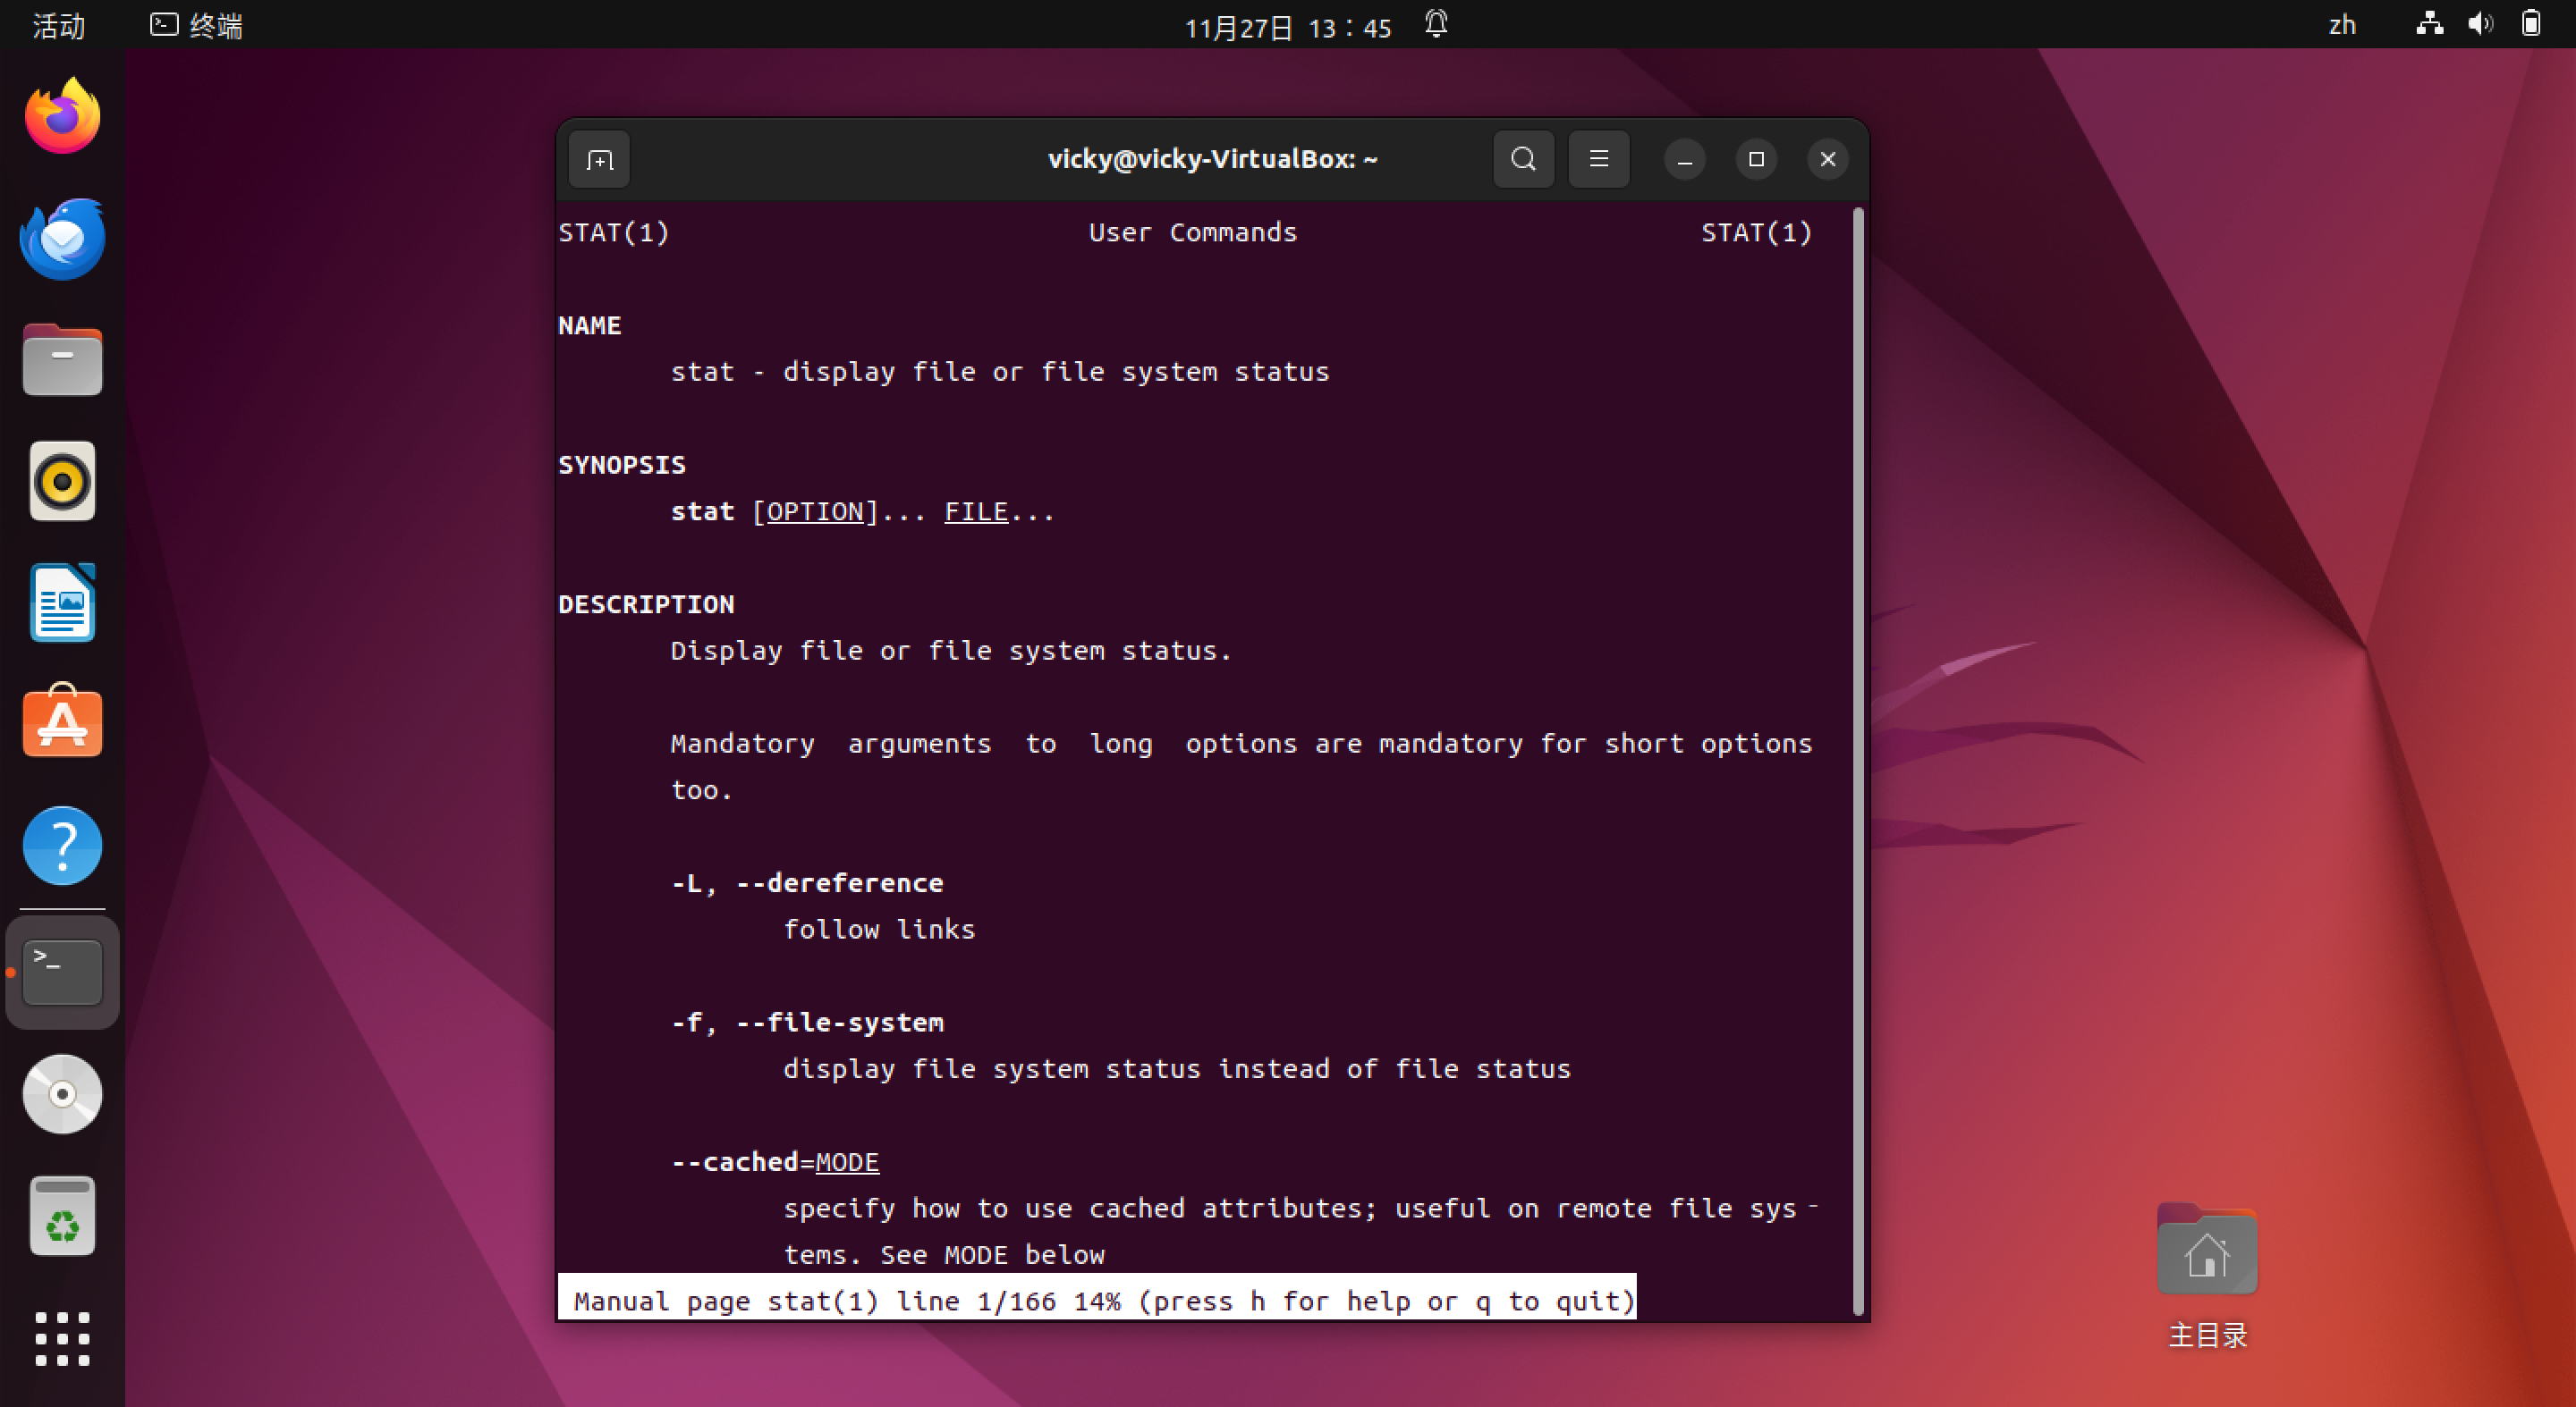Screen dimensions: 2576x1407
Task: Open LibreOffice Writer from dock
Action: [x=62, y=602]
